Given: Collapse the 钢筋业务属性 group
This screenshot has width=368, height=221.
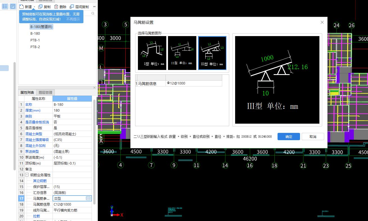Looking at the screenshot, I should point(27,175).
